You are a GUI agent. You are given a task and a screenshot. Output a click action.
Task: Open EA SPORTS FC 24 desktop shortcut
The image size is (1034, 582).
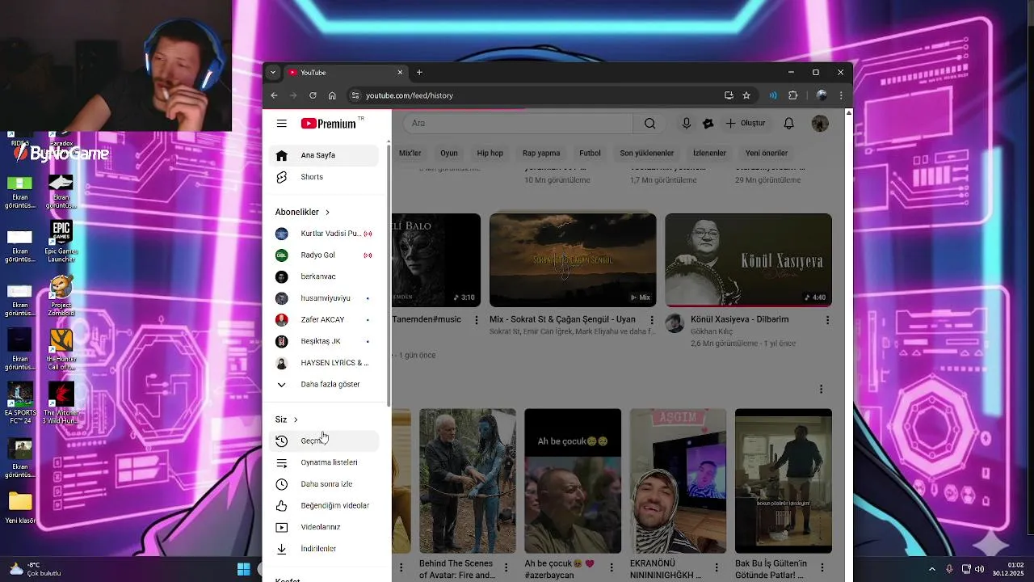(x=19, y=403)
